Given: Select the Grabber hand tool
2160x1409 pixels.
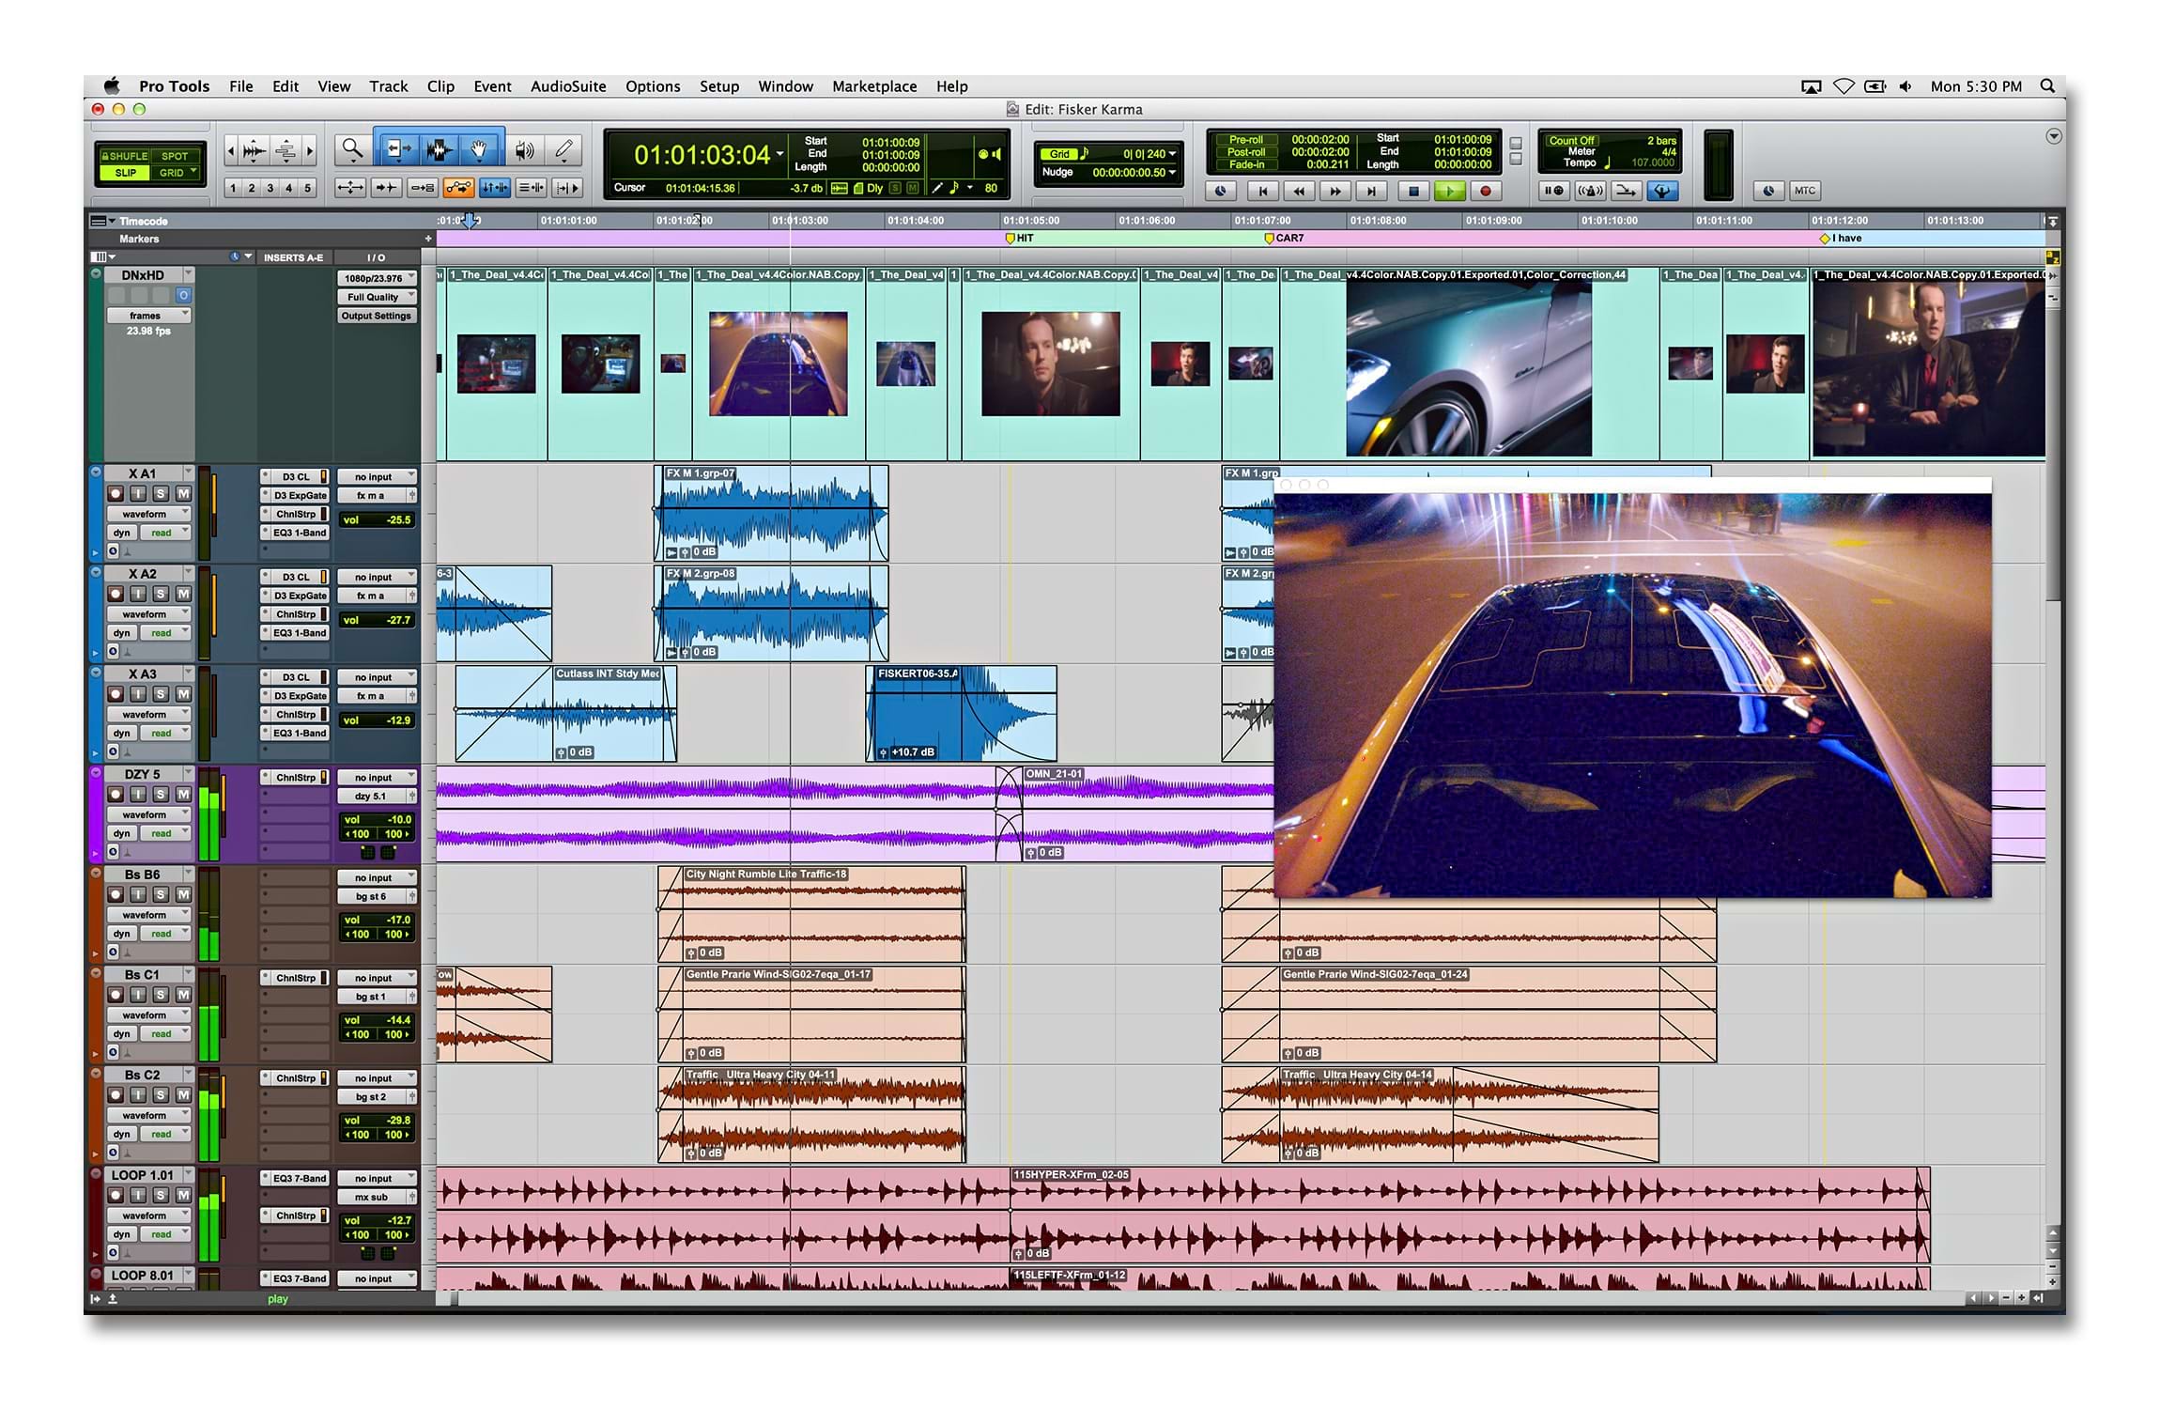Looking at the screenshot, I should click(x=479, y=149).
